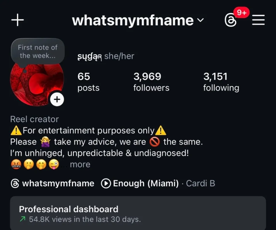This screenshot has width=276, height=230.
Task: Expand bio with the more link
Action: 80,164
